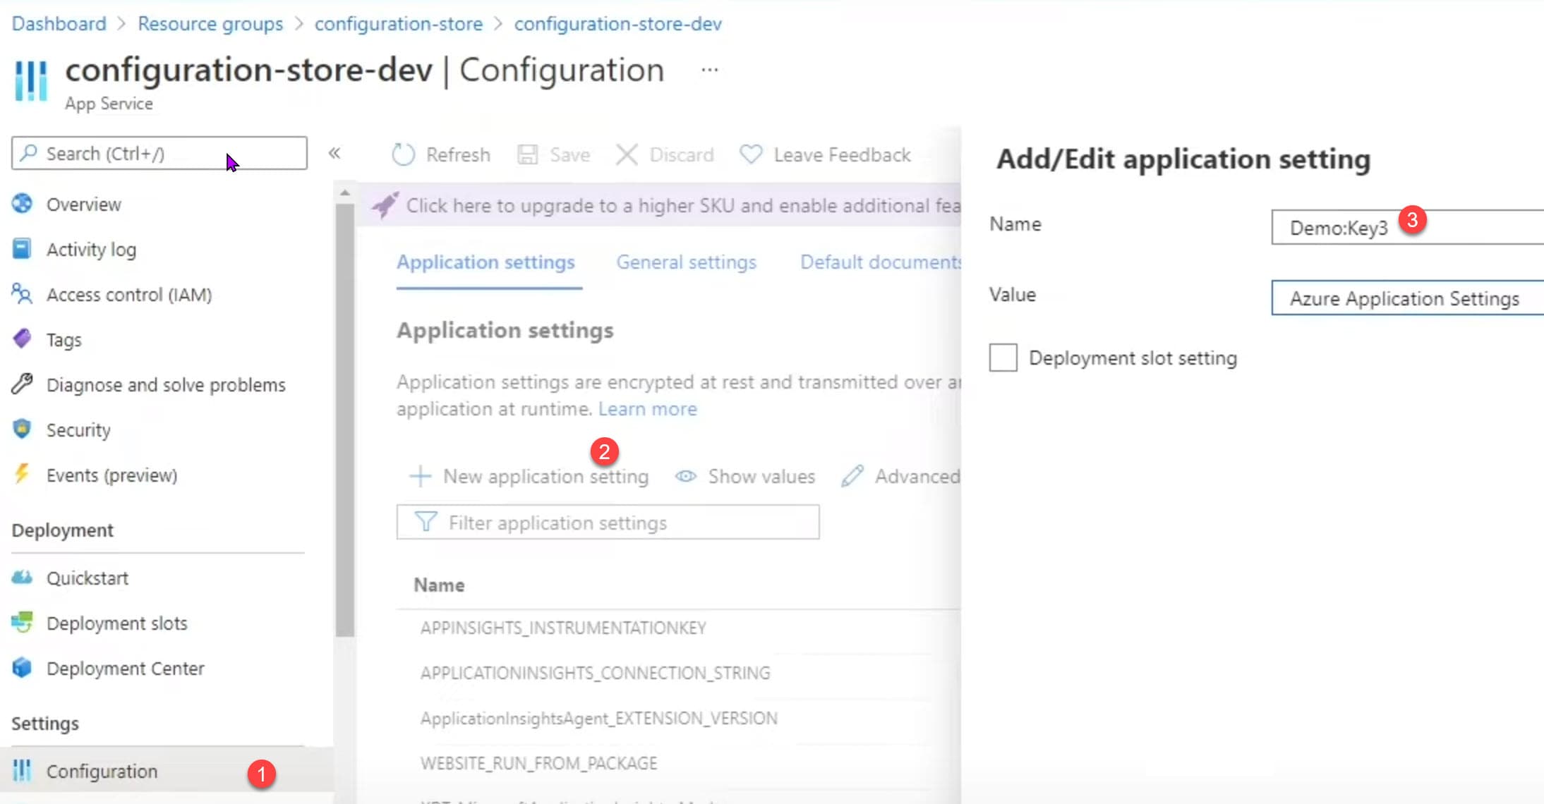Click configuration-store-dev breadcrumb link
This screenshot has width=1544, height=804.
pos(618,23)
